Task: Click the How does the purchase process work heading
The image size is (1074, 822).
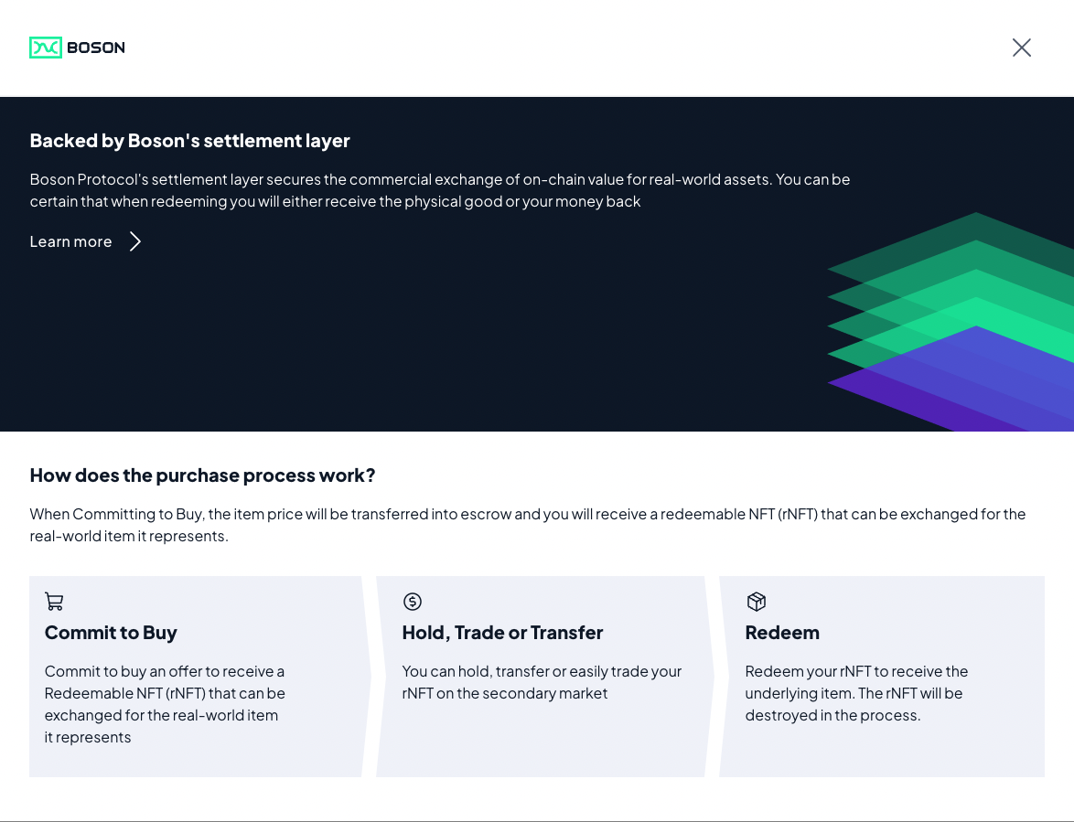Action: point(202,475)
